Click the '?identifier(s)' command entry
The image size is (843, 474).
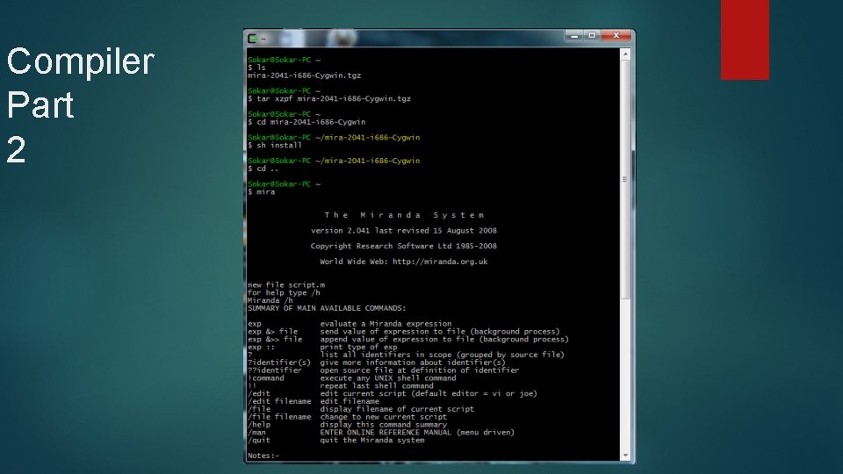279,363
